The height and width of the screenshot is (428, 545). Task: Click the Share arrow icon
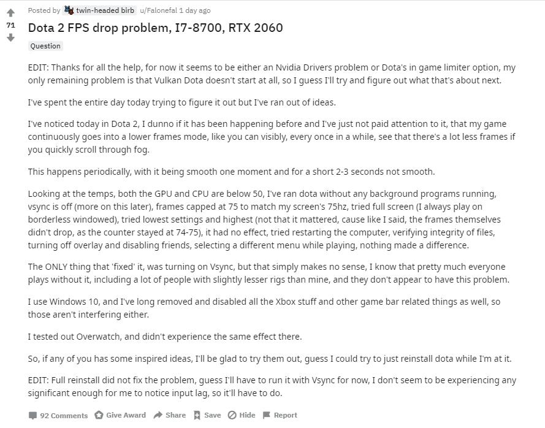pos(158,415)
